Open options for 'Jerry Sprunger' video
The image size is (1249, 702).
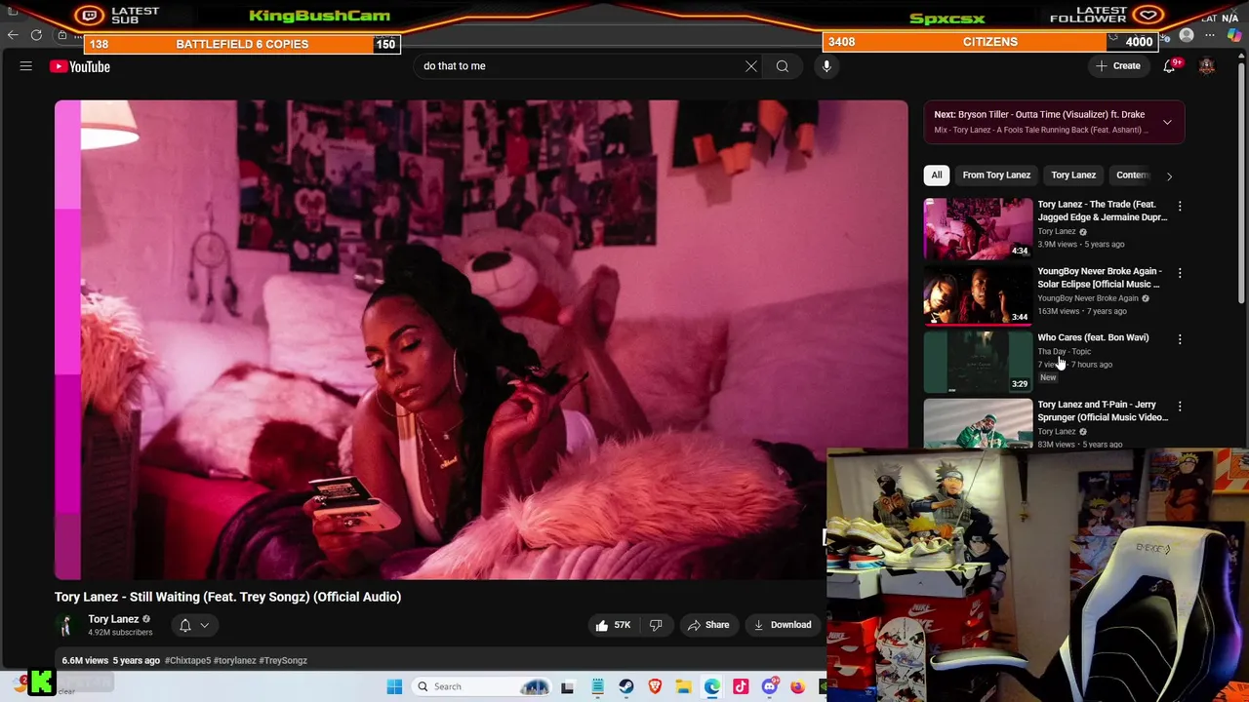coord(1180,406)
